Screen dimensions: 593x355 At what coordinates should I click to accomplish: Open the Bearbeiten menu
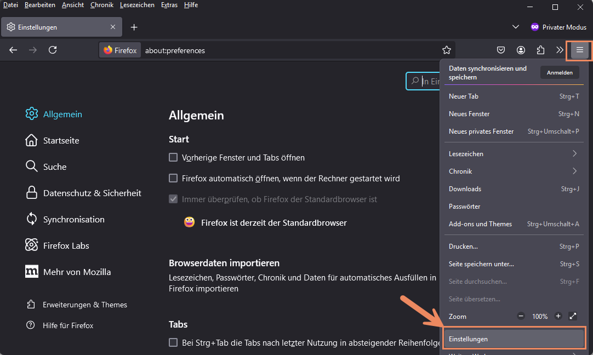tap(39, 5)
